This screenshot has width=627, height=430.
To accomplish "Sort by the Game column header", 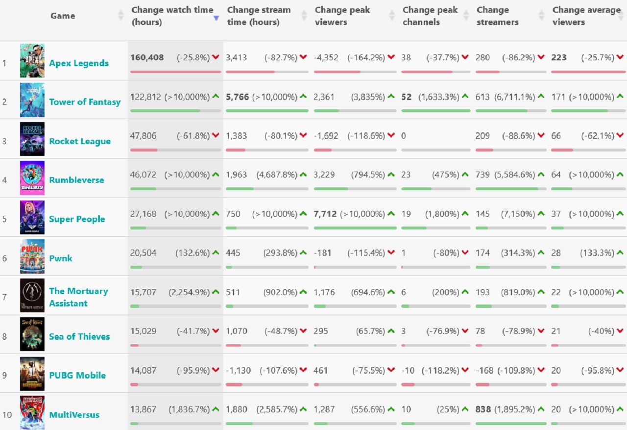I will (x=63, y=16).
